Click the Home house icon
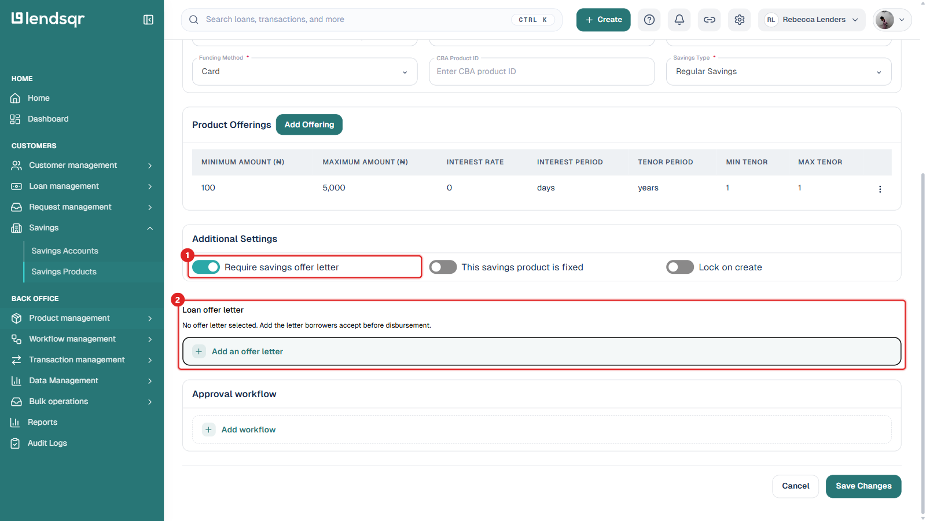 pos(16,98)
